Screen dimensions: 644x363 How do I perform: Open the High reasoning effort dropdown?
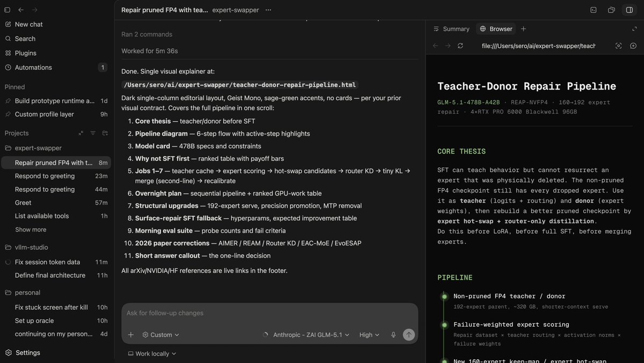[369, 335]
